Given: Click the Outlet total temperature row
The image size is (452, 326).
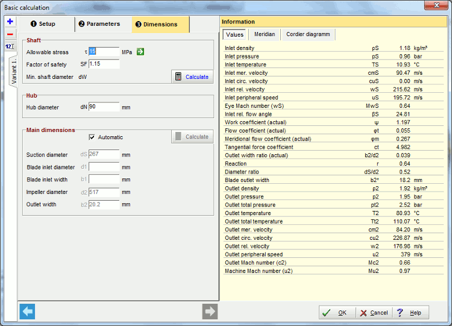Looking at the screenshot, I should pos(333,222).
